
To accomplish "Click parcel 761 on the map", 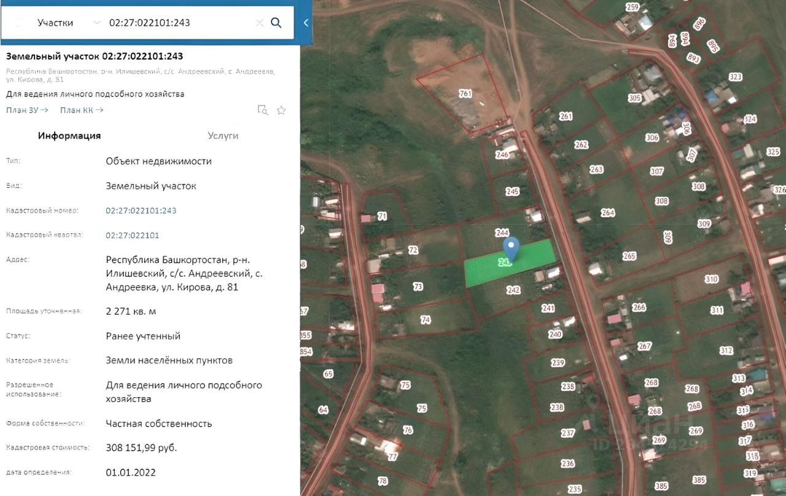I will pyautogui.click(x=465, y=93).
